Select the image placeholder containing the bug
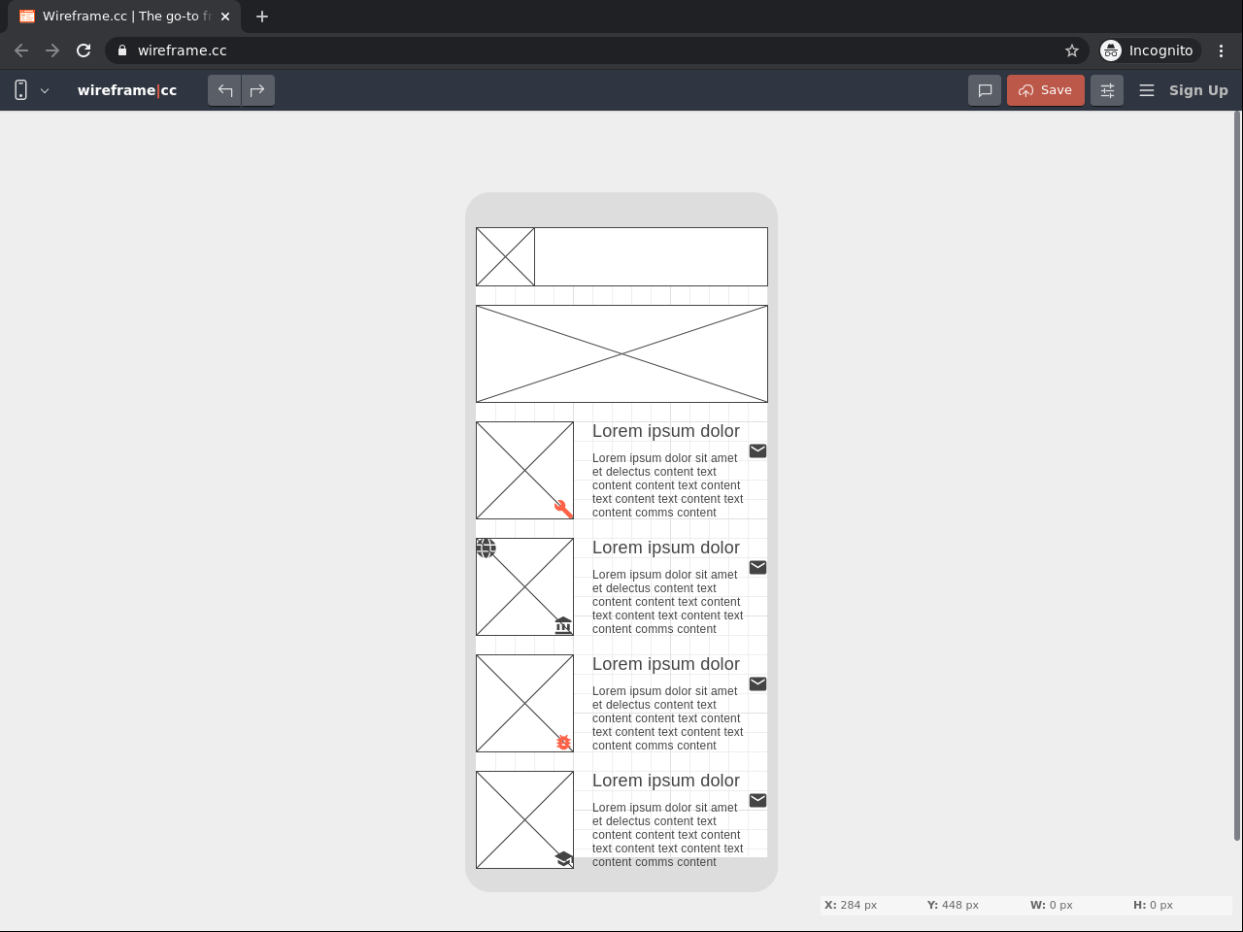1243x932 pixels. click(524, 703)
